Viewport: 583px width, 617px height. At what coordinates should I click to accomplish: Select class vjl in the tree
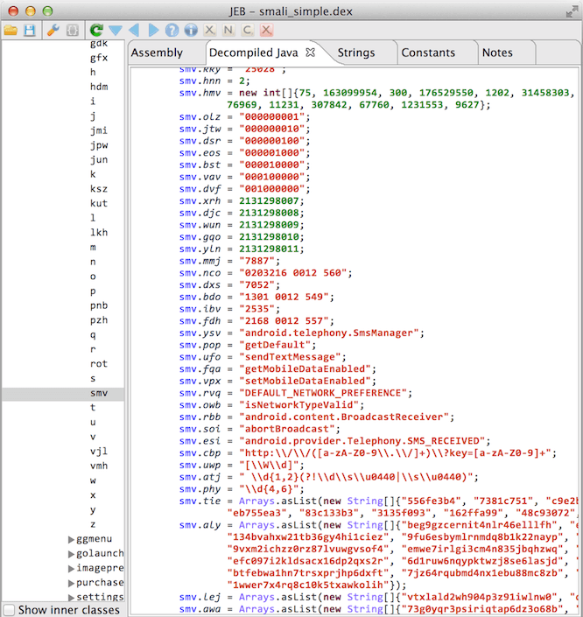click(99, 452)
